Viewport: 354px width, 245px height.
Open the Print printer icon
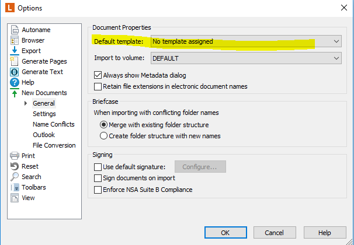[15, 156]
